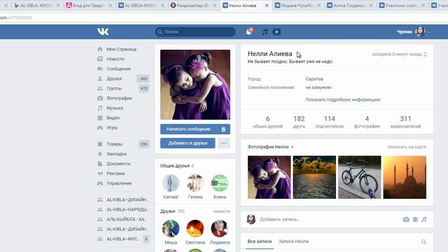Click the Видео sidebar icon
The image size is (448, 252).
(100, 118)
